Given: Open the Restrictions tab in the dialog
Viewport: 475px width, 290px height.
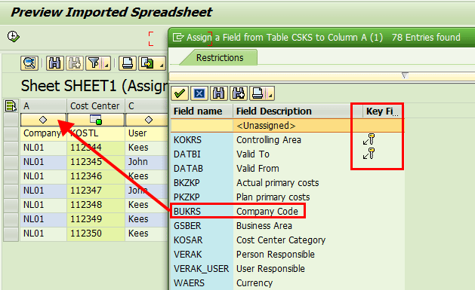Looking at the screenshot, I should 220,58.
